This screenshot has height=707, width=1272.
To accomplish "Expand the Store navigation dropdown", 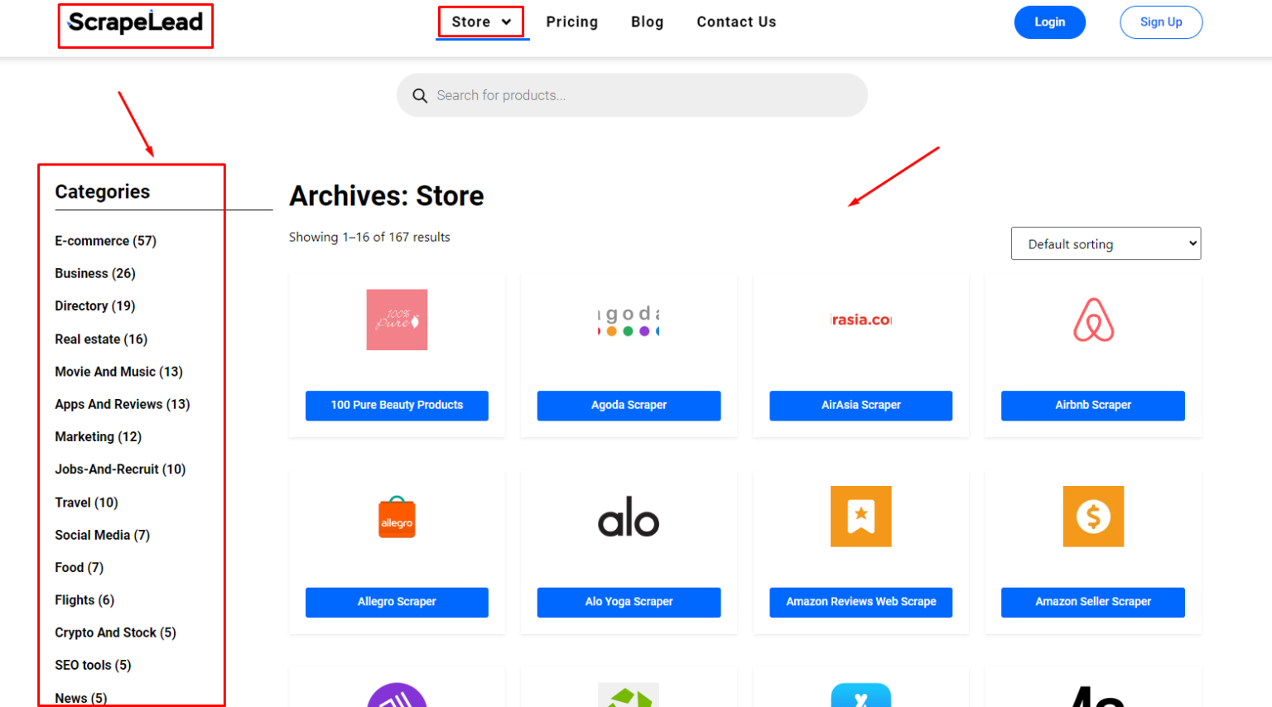I will point(481,22).
